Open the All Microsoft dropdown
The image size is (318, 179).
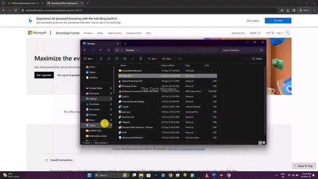pyautogui.click(x=239, y=33)
